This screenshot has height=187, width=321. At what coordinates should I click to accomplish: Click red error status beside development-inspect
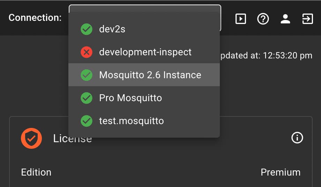tap(87, 52)
